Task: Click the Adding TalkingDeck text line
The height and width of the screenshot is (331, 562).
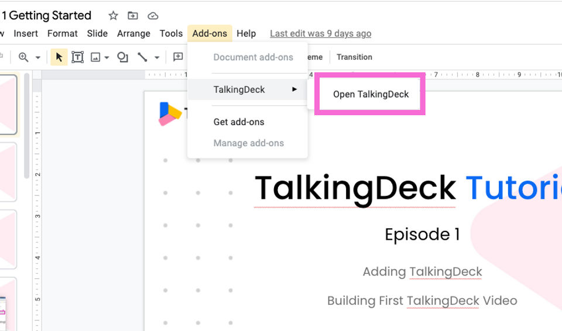Action: point(422,271)
